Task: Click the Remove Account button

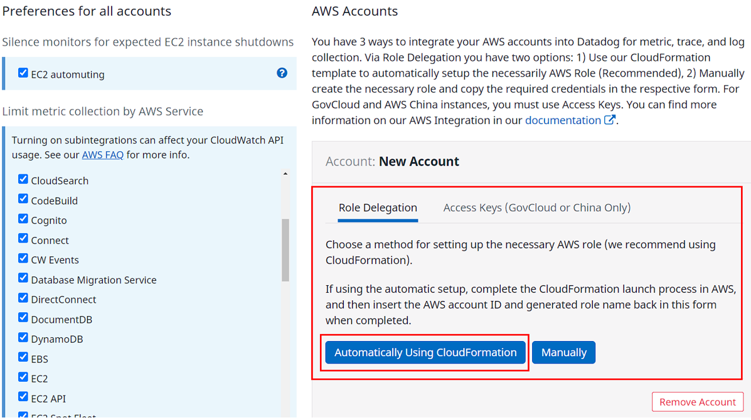Action: pyautogui.click(x=698, y=402)
